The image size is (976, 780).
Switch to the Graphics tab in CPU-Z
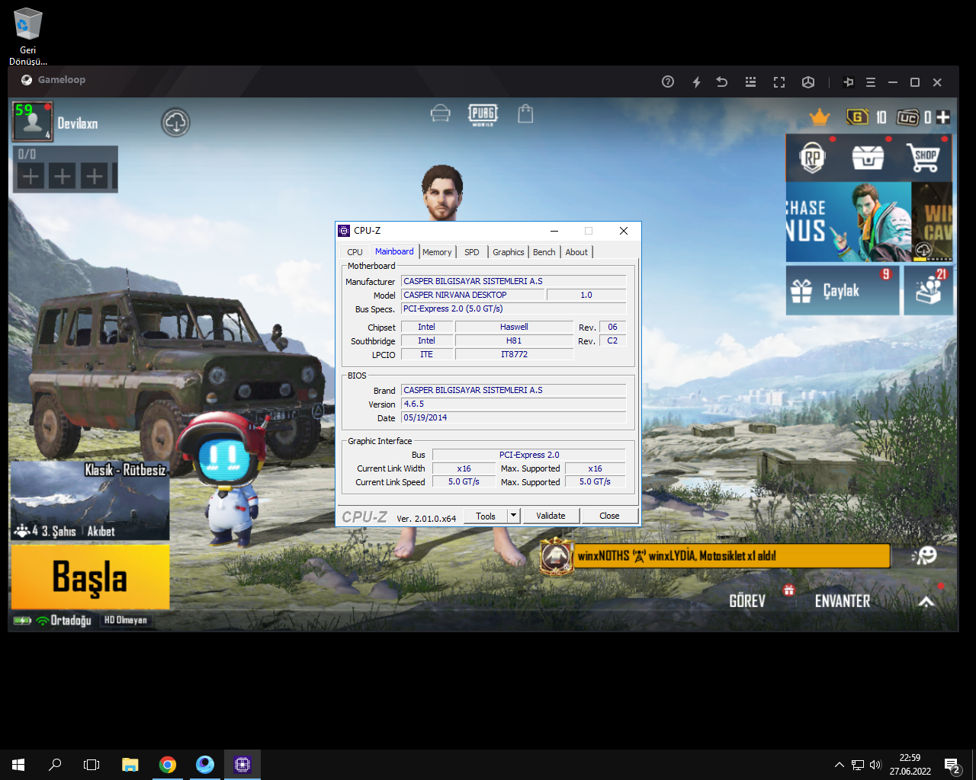(x=509, y=252)
